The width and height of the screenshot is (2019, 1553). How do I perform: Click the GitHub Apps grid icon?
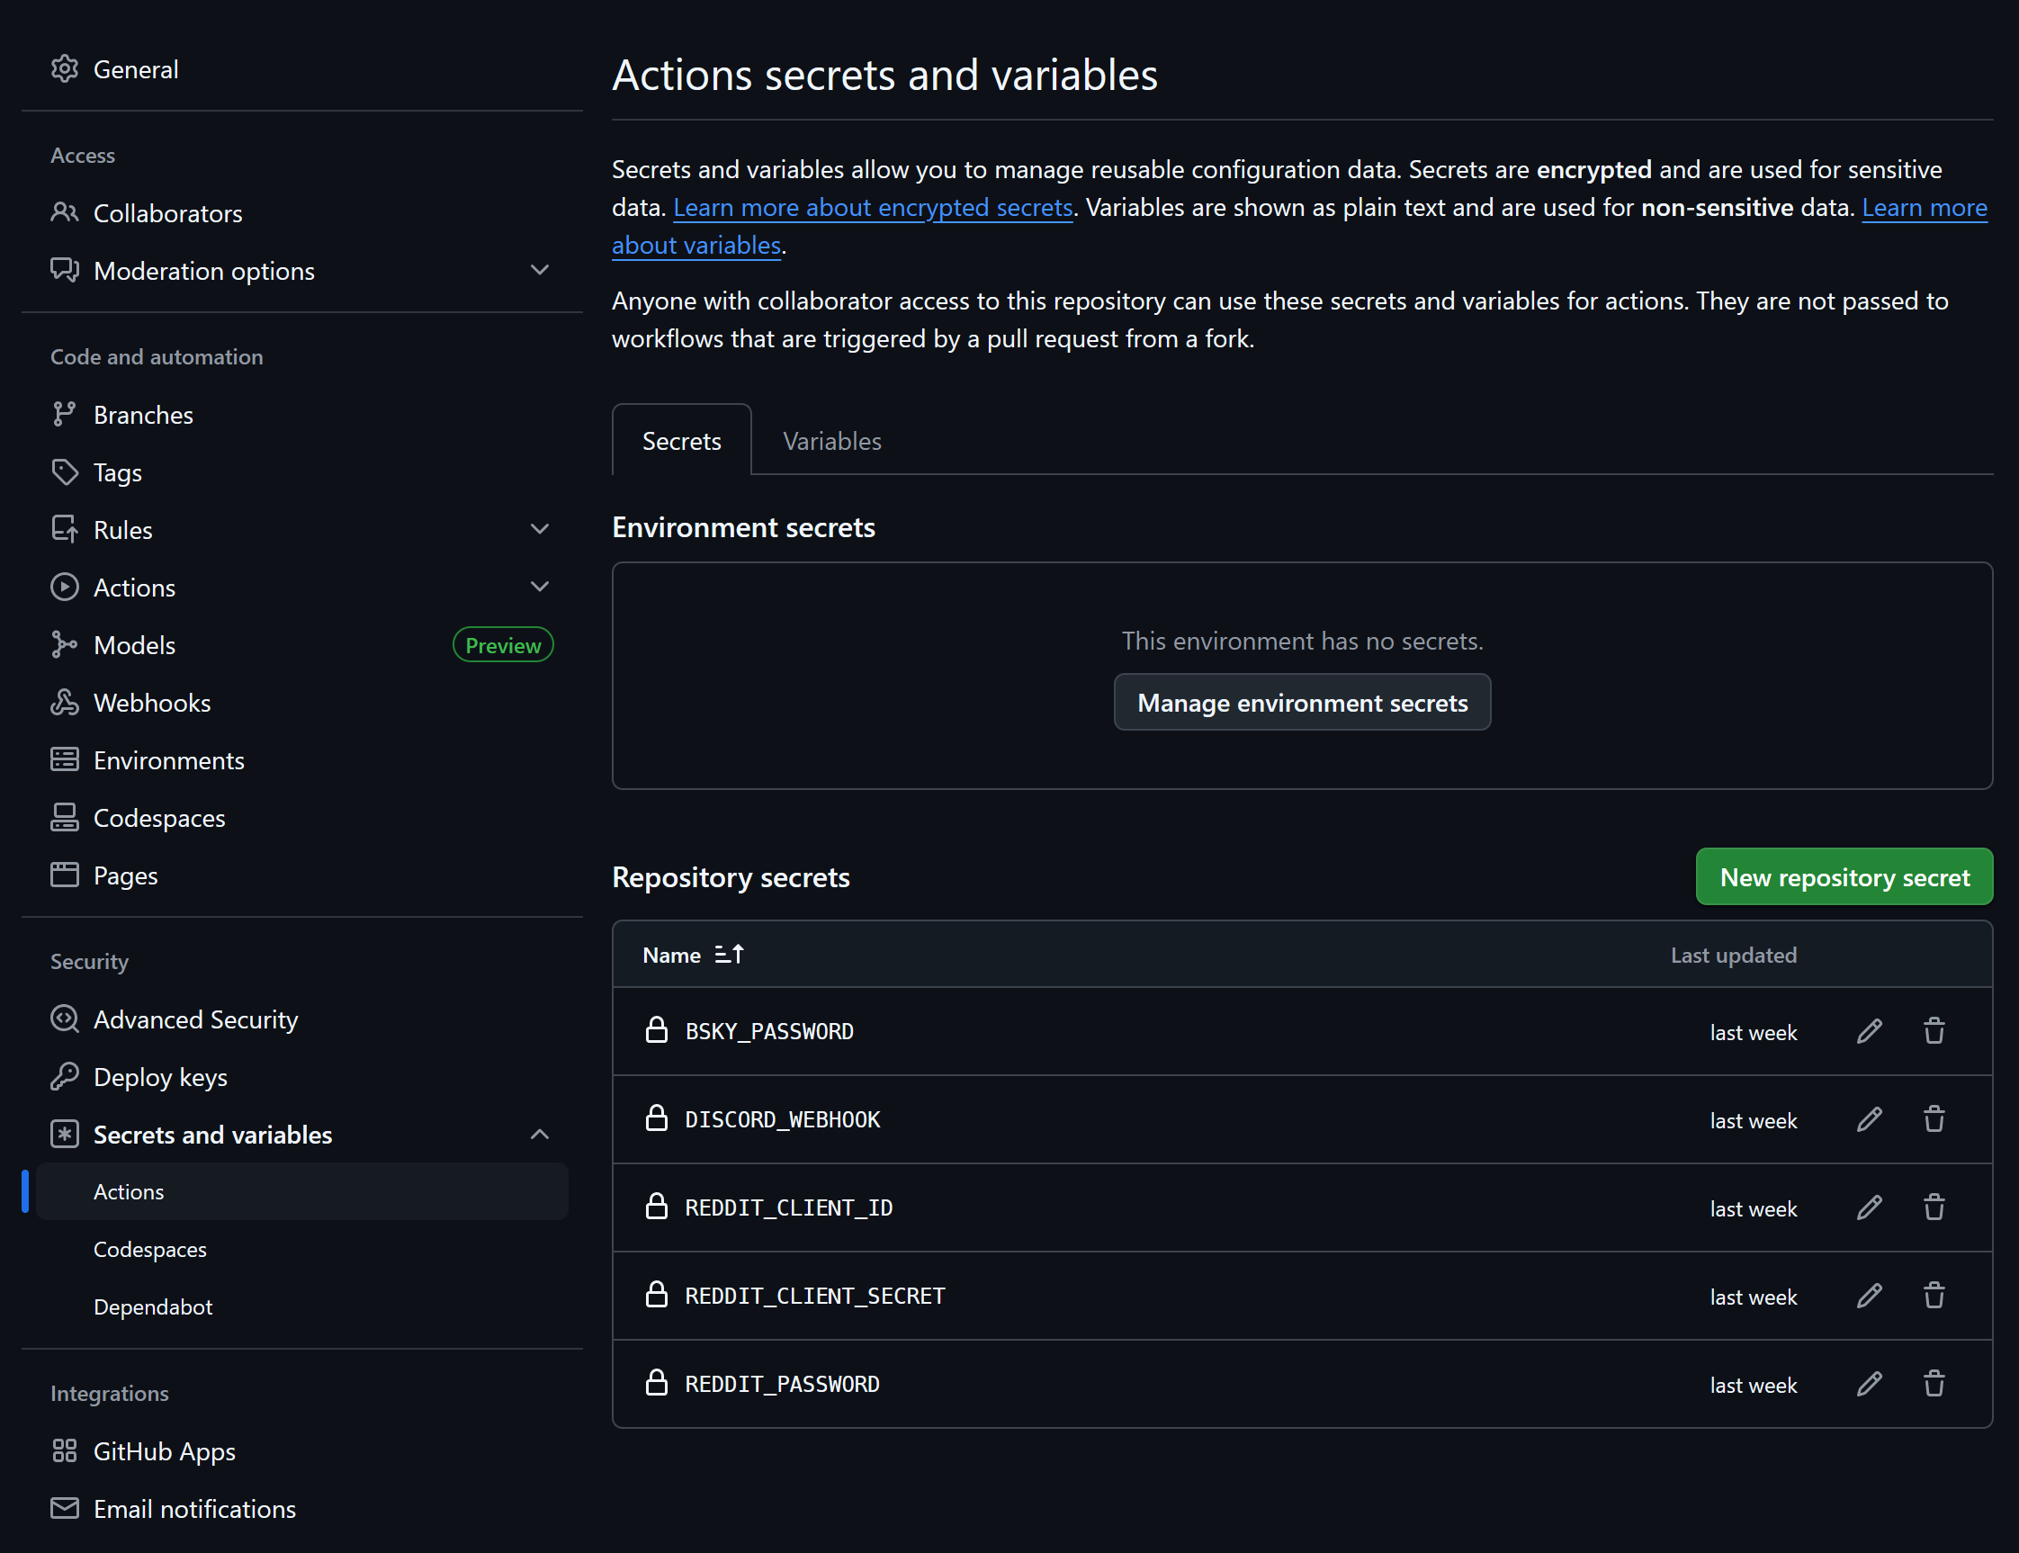[x=65, y=1451]
